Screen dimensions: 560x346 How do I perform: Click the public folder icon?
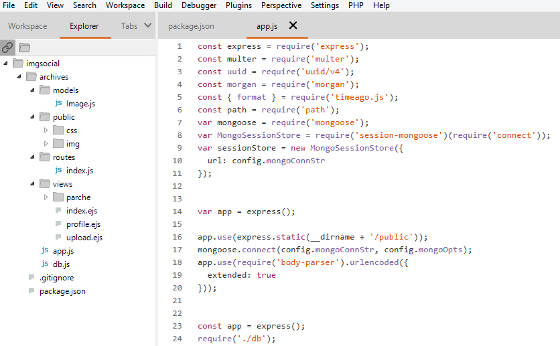tap(45, 116)
